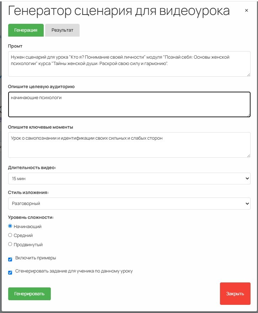
Task: Close the dialog with the × icon
Action: click(x=246, y=11)
